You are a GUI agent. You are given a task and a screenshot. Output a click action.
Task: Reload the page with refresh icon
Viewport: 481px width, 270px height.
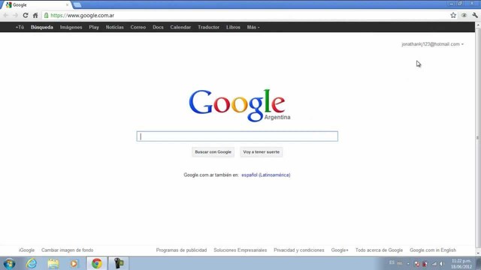tap(26, 15)
